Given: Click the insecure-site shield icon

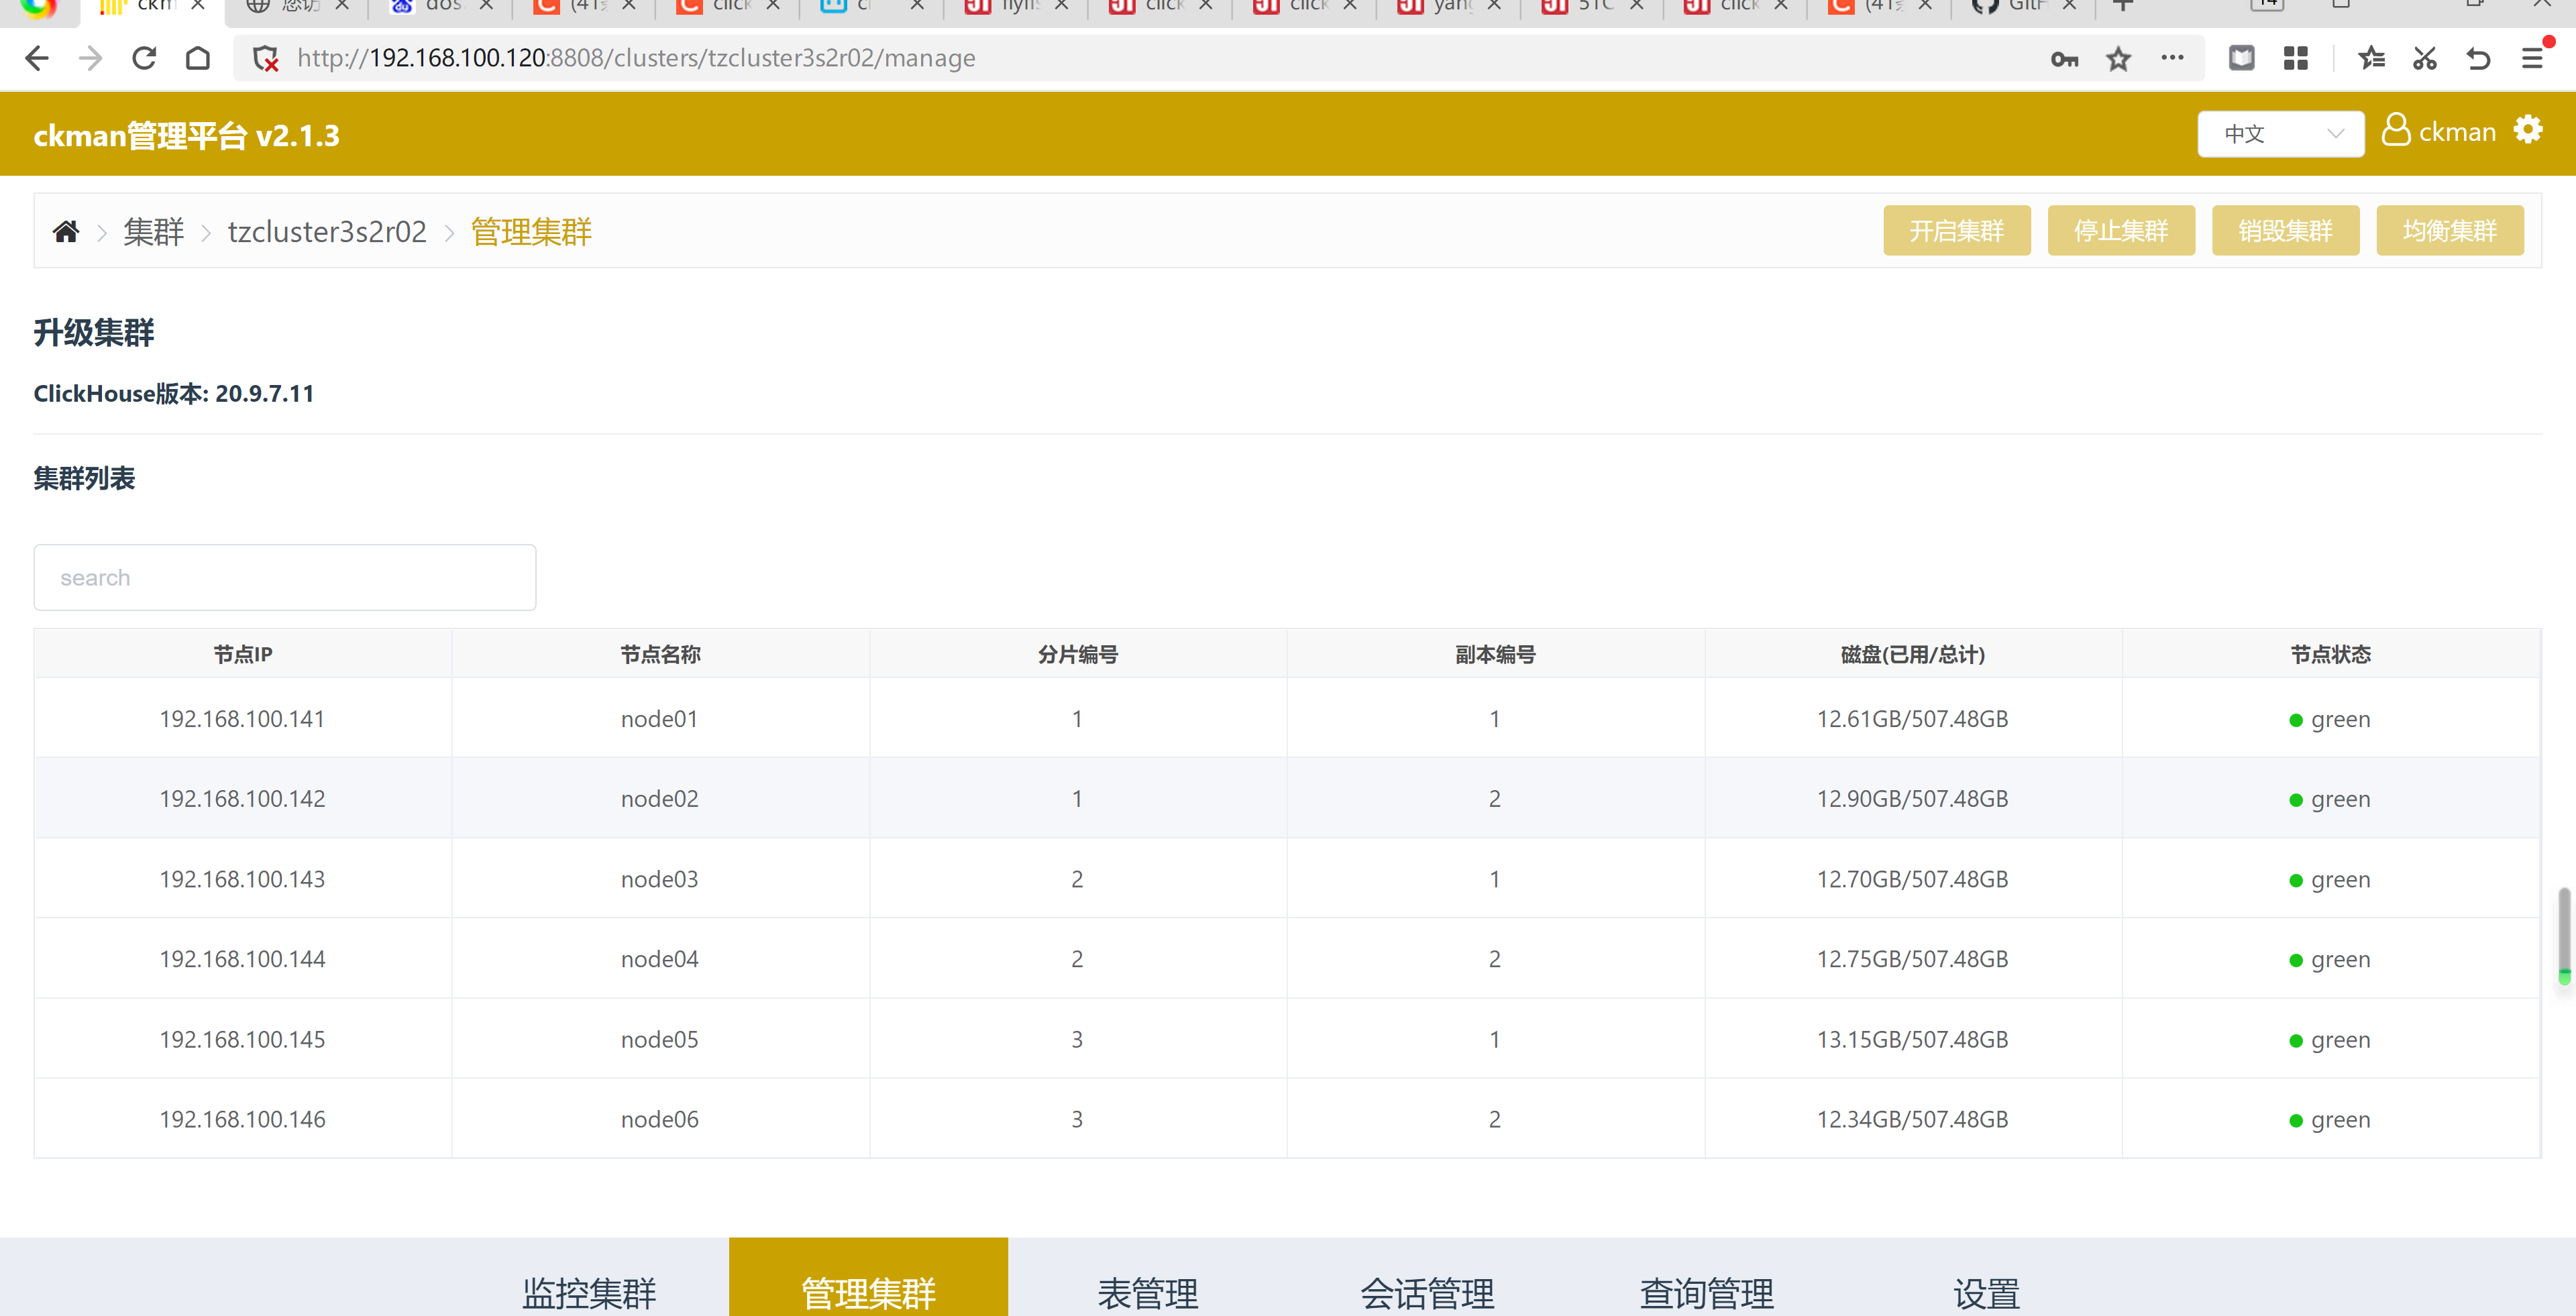Looking at the screenshot, I should [266, 59].
